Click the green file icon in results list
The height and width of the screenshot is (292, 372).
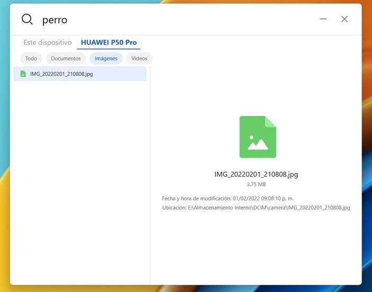[23, 74]
